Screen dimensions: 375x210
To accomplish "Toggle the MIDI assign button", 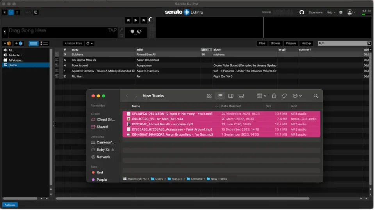I will (x=28, y=12).
